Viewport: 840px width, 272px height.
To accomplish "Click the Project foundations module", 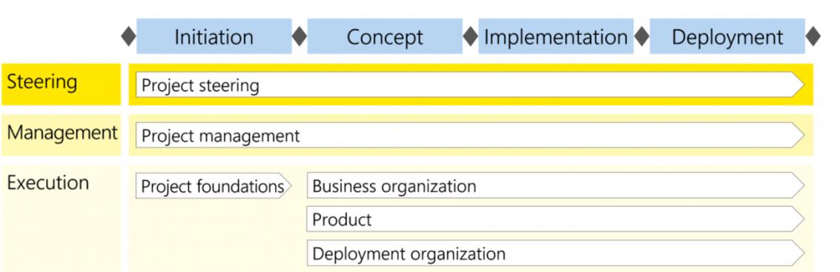I will tap(214, 186).
